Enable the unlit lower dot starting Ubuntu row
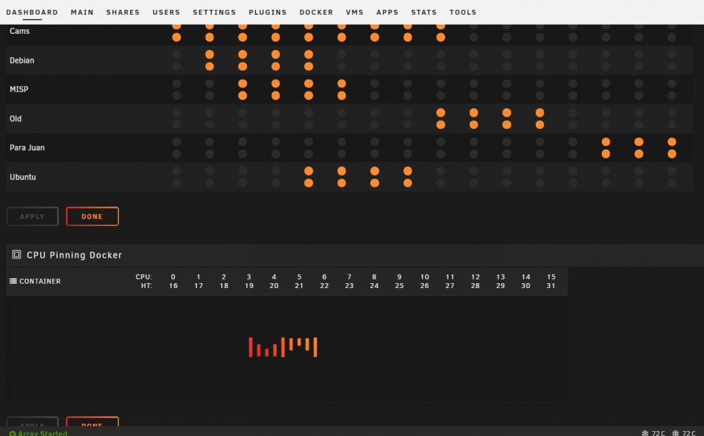This screenshot has height=436, width=704. pos(177,183)
